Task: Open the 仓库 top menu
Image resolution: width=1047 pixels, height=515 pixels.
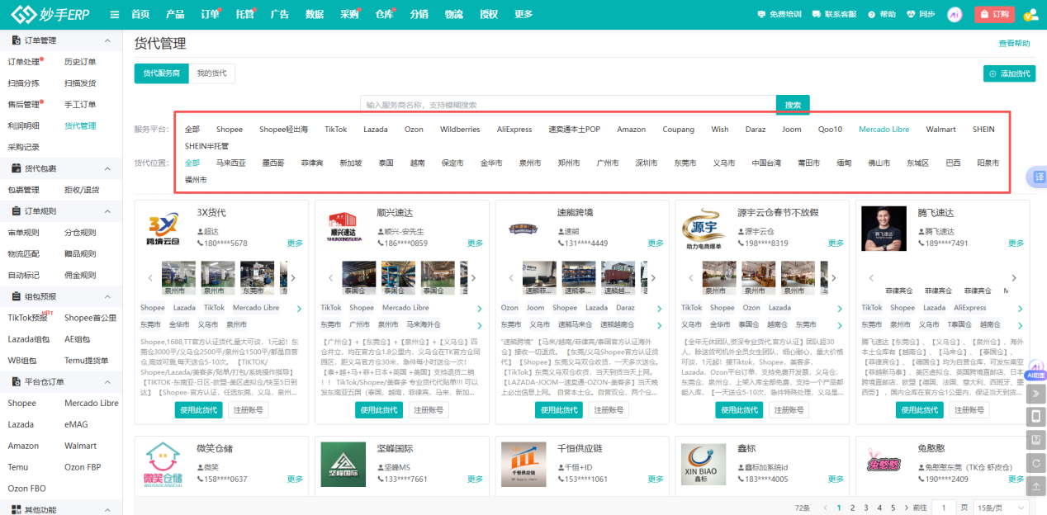Action: [x=385, y=14]
